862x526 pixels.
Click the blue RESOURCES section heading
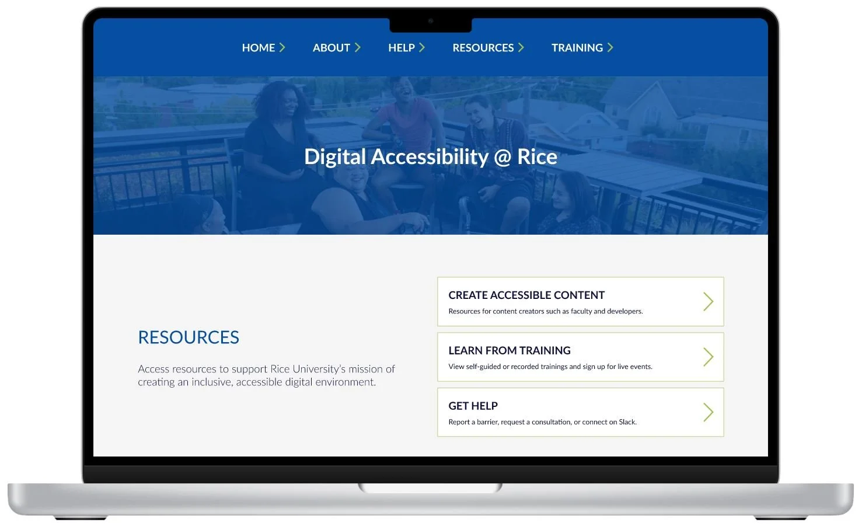189,337
